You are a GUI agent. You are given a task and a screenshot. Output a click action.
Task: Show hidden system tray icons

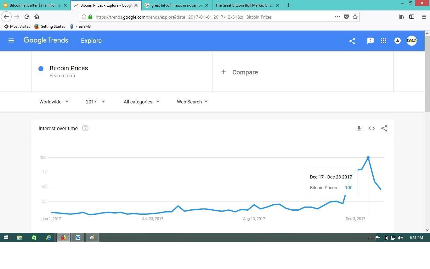pos(370,238)
